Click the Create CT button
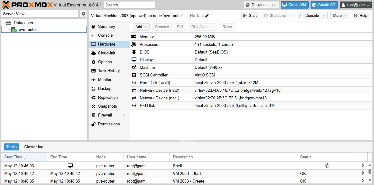This screenshot has height=185, width=374. (324, 5)
